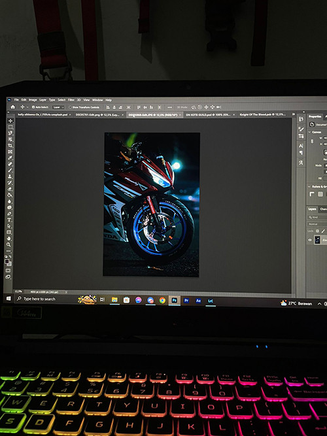The height and width of the screenshot is (436, 327).
Task: Open the Edit Toolbar three-dots button
Action: pyautogui.click(x=9, y=251)
